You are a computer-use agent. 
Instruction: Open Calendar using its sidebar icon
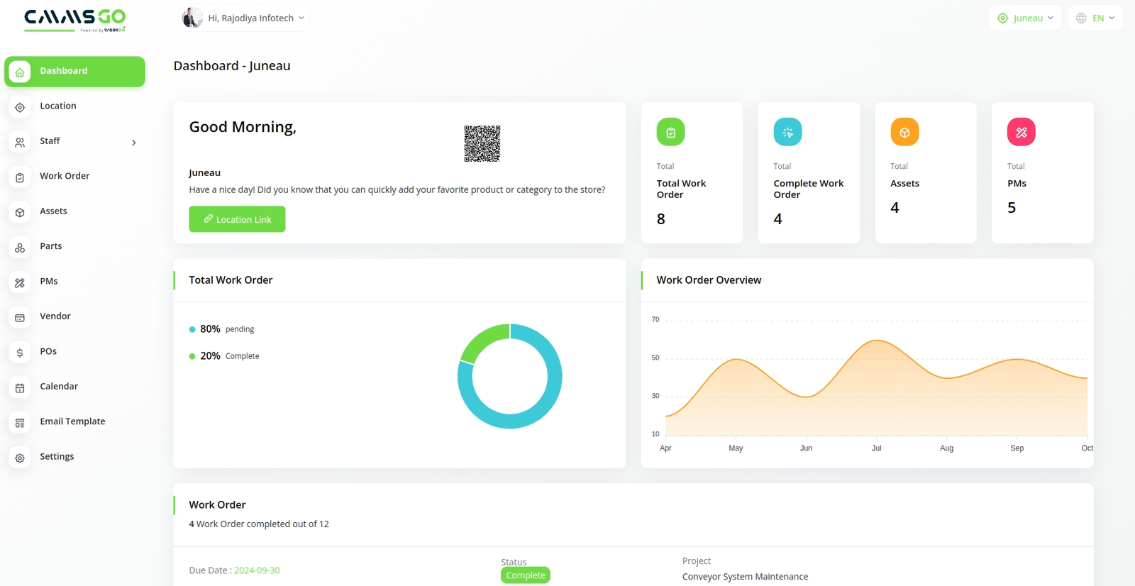(20, 387)
